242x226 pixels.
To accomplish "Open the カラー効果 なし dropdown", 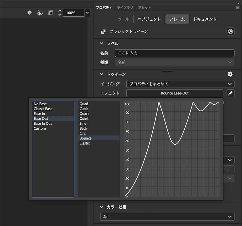I will click(167, 217).
